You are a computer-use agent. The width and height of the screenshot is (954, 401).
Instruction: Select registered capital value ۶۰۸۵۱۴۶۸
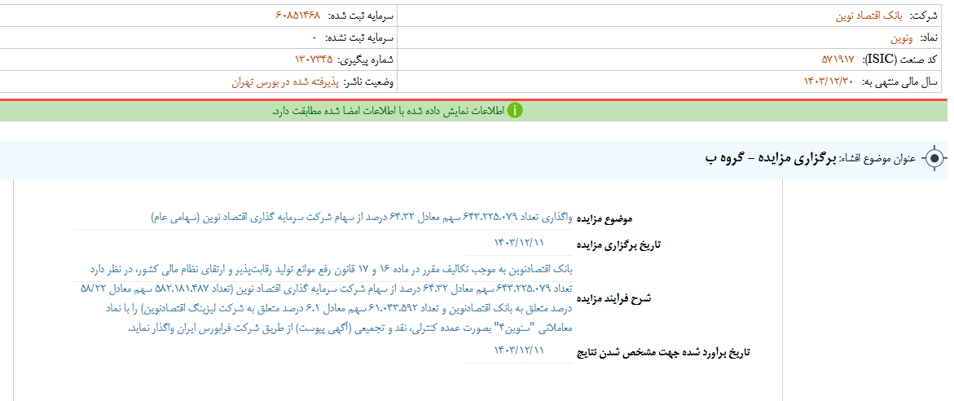pos(297,16)
